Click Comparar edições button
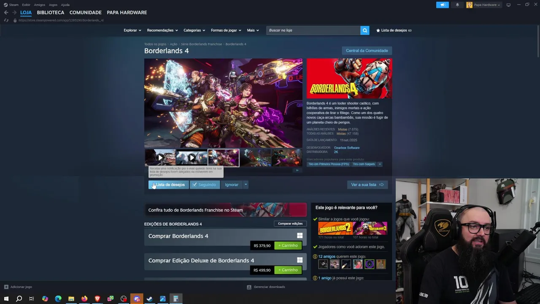540x304 pixels. coord(290,223)
